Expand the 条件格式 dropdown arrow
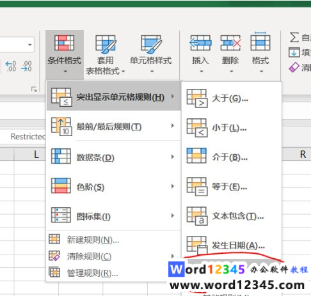 pyautogui.click(x=65, y=72)
